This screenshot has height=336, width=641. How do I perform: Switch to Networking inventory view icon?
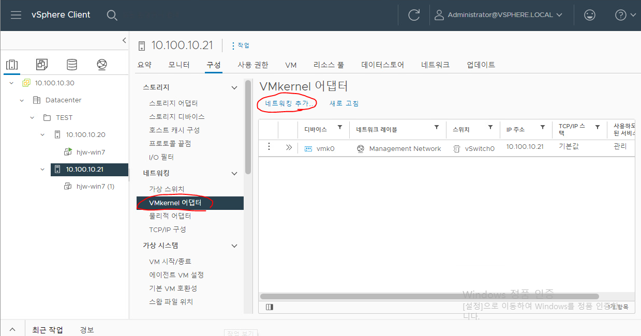[102, 65]
